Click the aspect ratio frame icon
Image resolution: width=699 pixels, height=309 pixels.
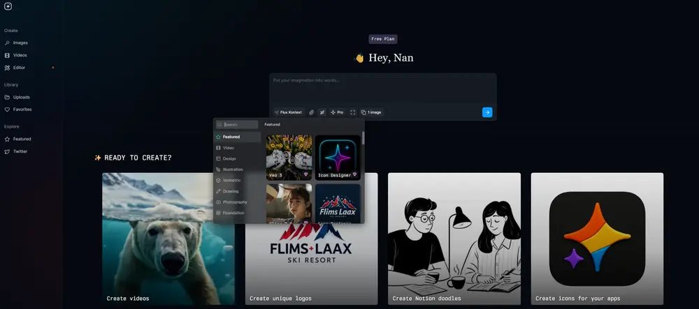tap(353, 112)
